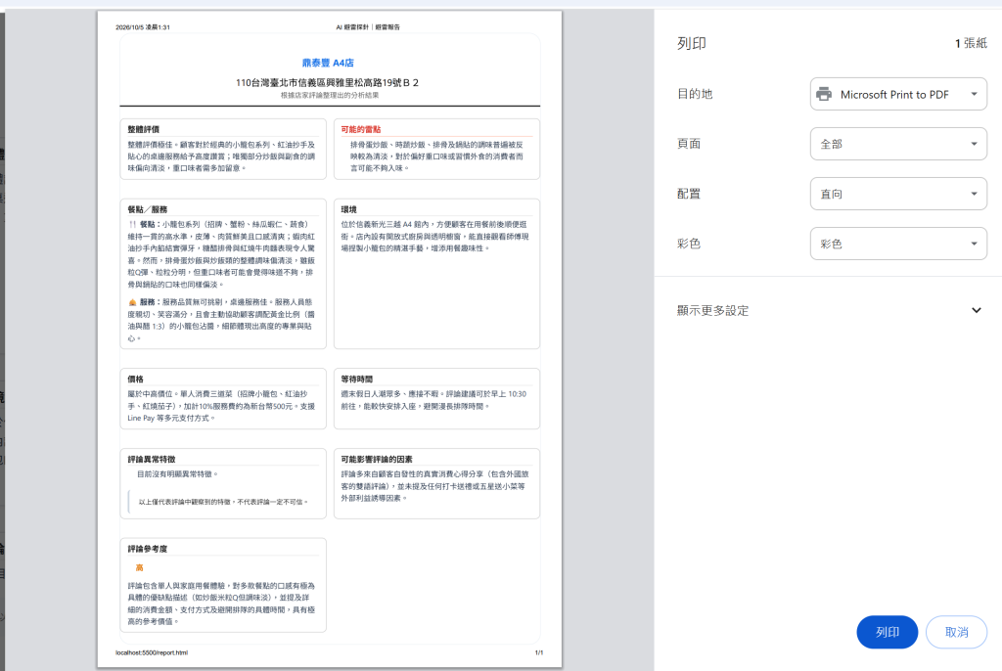The height and width of the screenshot is (671, 1002).
Task: Open the destination dropdown arrow
Action: [x=974, y=94]
